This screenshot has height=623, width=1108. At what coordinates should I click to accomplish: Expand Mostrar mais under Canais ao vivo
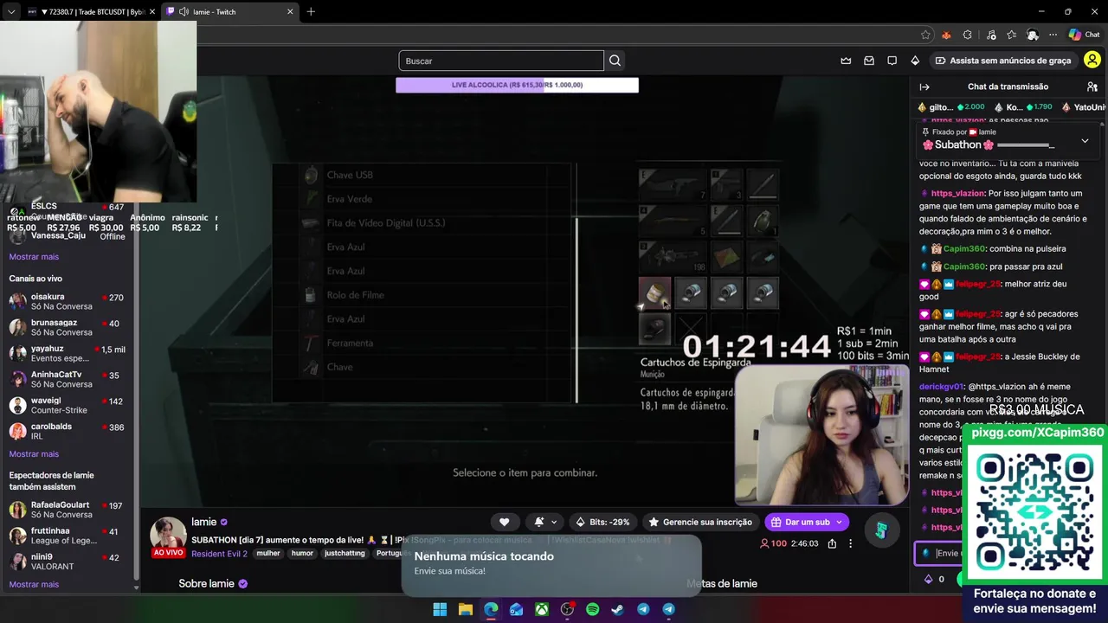click(34, 454)
